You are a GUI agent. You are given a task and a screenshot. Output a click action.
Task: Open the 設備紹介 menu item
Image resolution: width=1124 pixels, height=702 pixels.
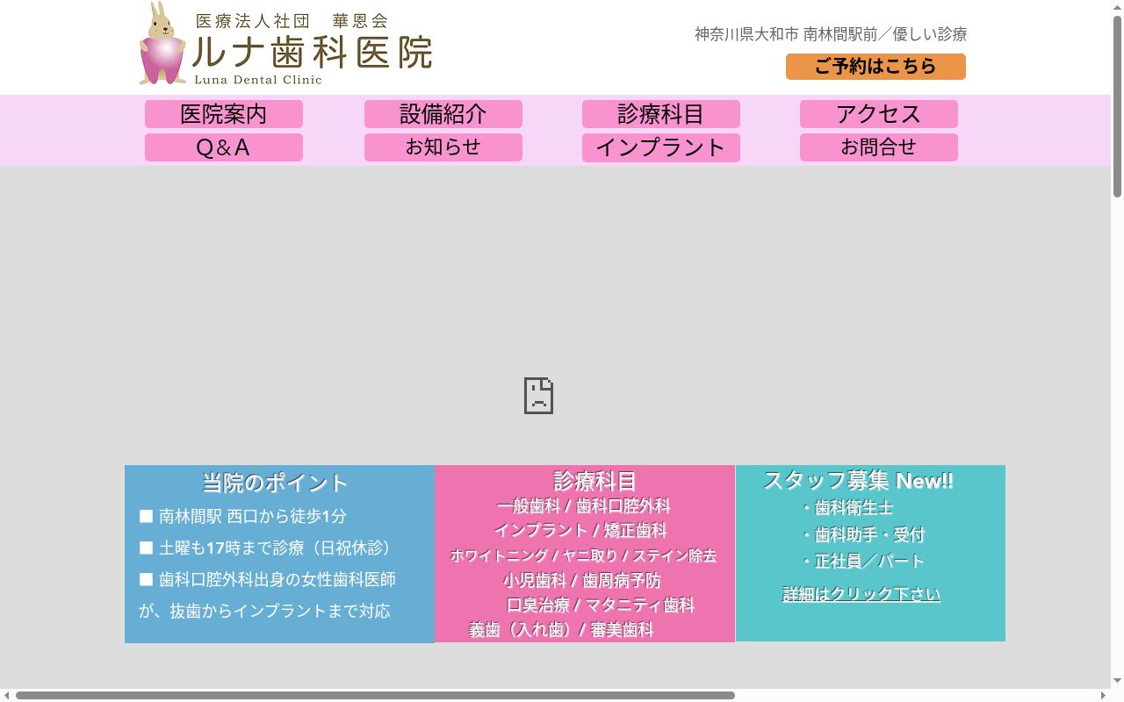[x=443, y=114]
